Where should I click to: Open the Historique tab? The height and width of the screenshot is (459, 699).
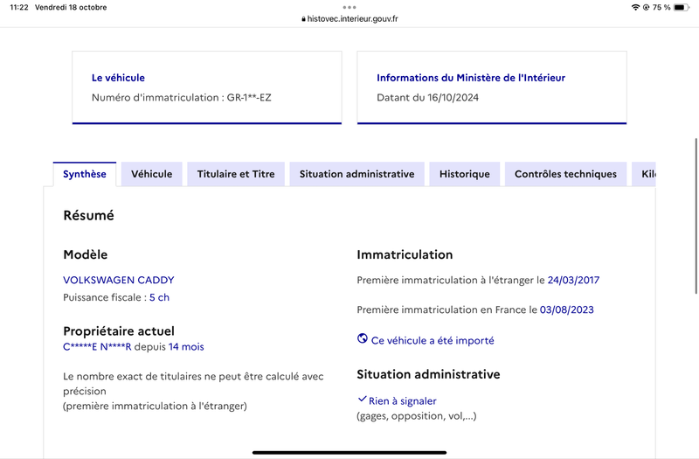(x=465, y=174)
